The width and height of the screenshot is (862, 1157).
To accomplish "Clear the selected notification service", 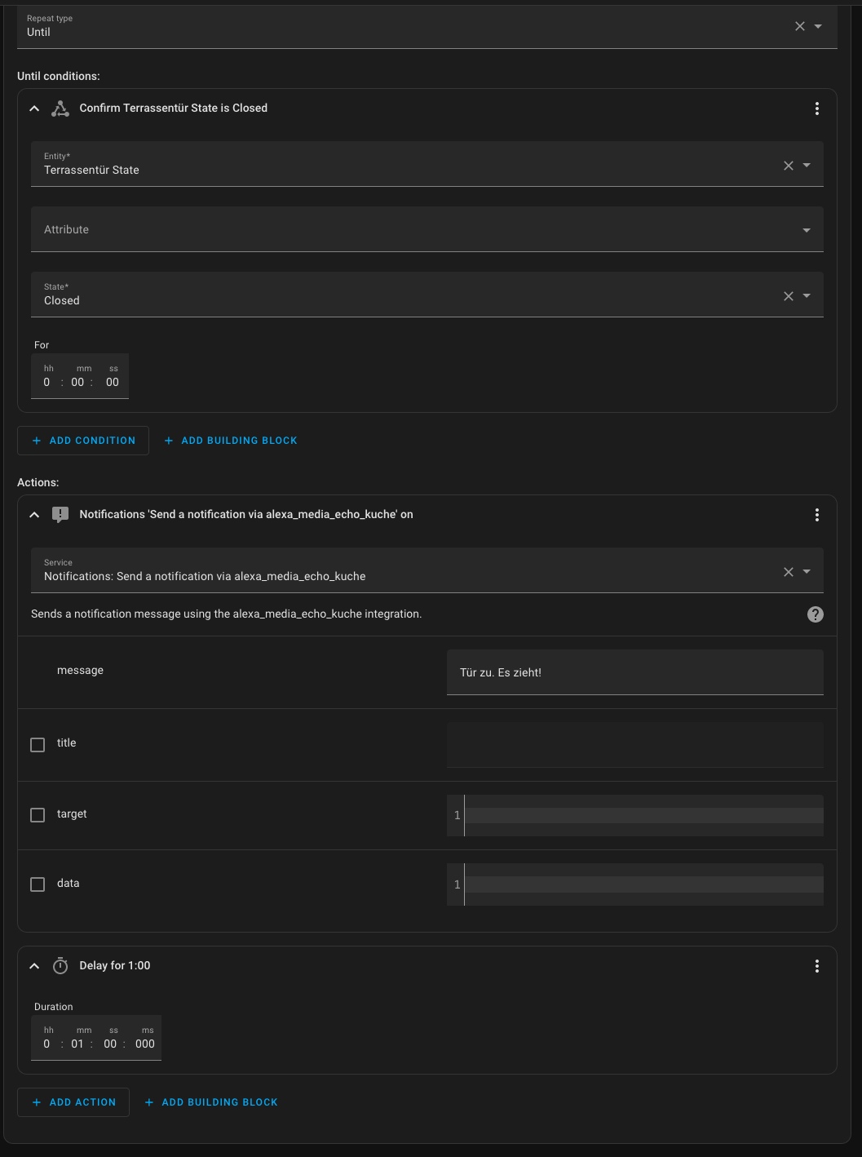I will (788, 572).
